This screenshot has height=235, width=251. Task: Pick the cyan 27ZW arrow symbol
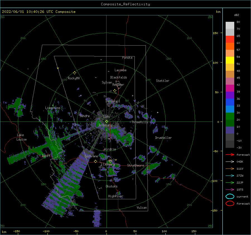(x=230, y=176)
